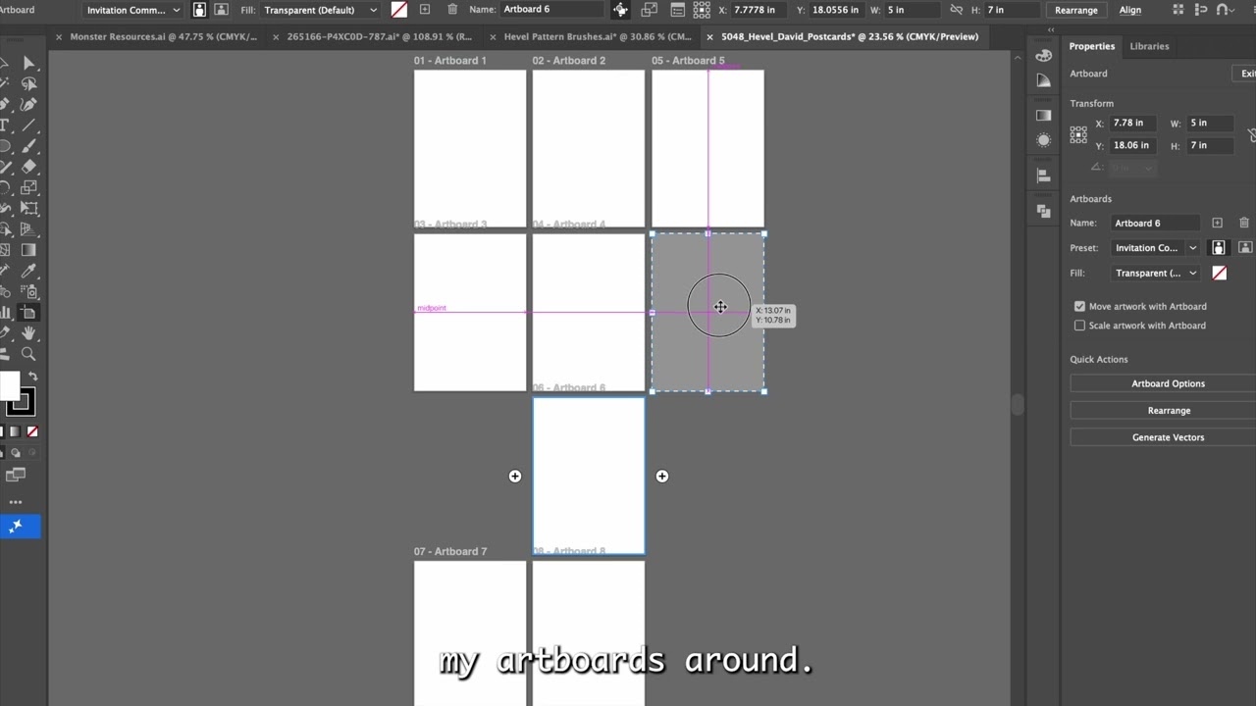This screenshot has height=706, width=1256.
Task: Select the Gradient tool
Action: coord(28,250)
